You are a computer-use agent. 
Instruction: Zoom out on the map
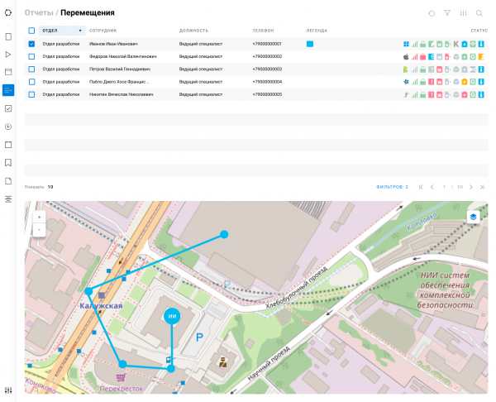pos(39,229)
